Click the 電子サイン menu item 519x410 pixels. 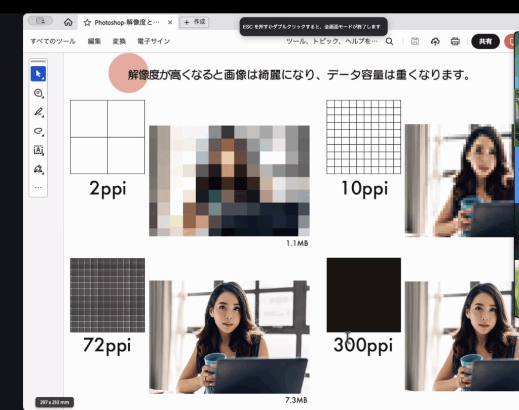pyautogui.click(x=154, y=42)
